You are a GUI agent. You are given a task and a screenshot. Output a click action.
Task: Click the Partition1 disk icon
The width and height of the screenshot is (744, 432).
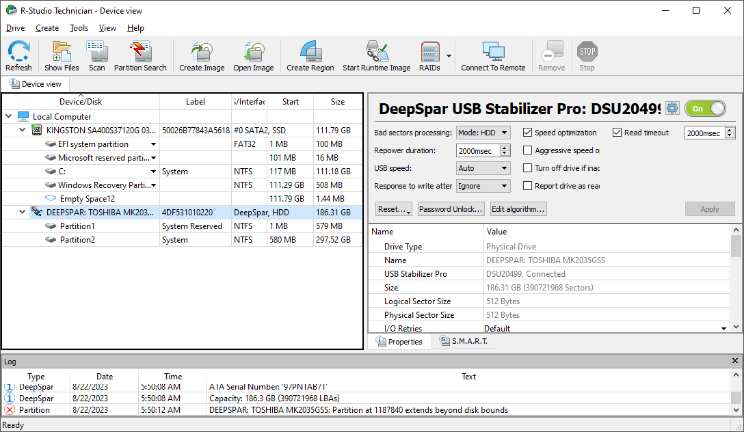tap(51, 226)
